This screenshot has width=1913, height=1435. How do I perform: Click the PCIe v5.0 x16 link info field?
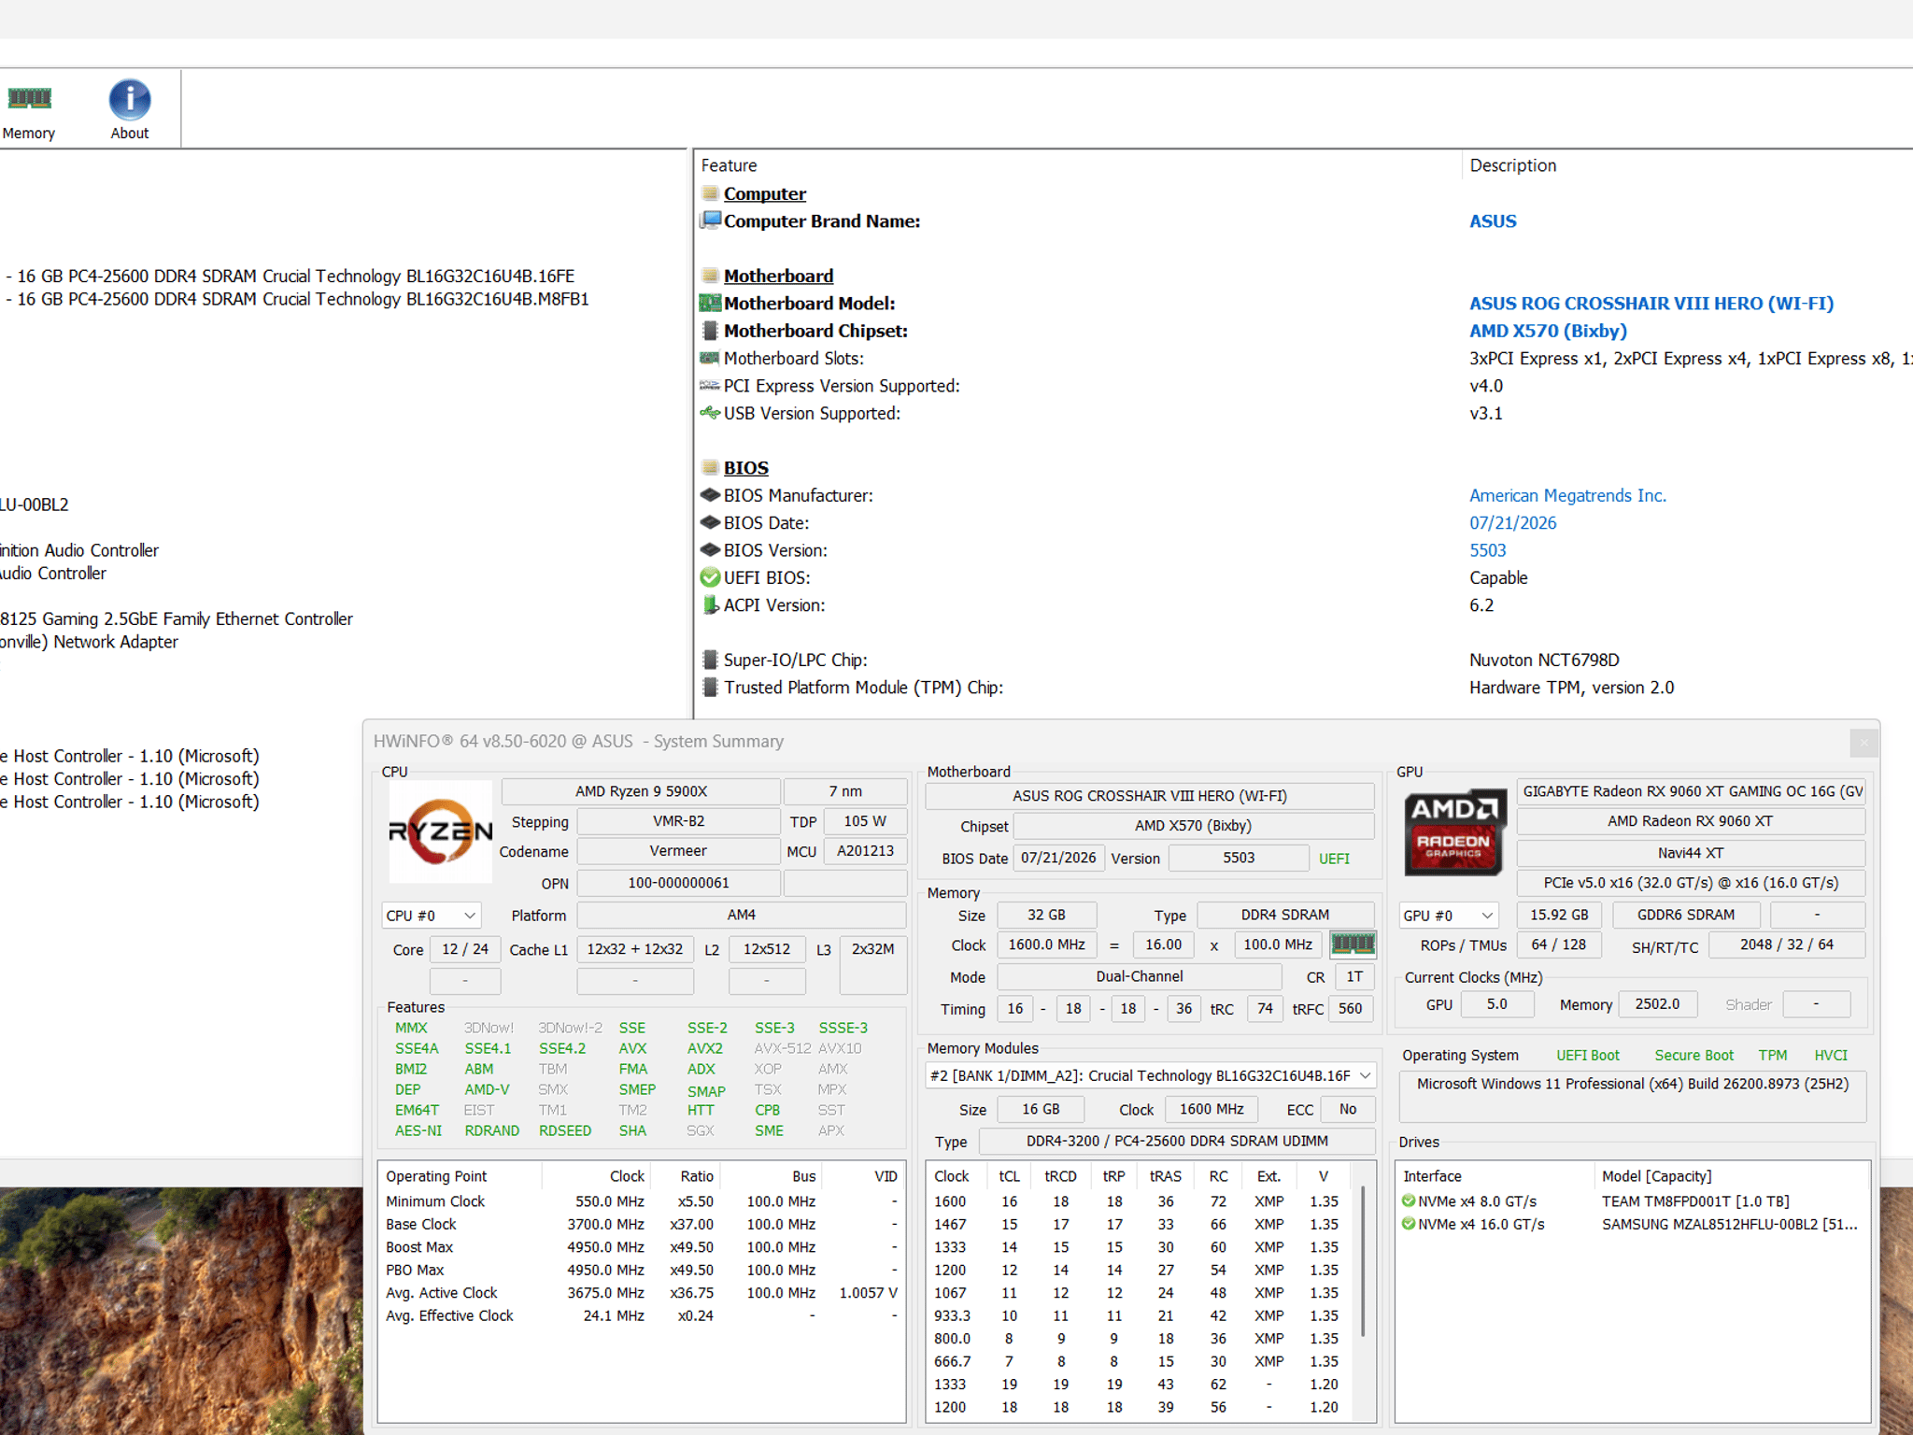(x=1692, y=883)
